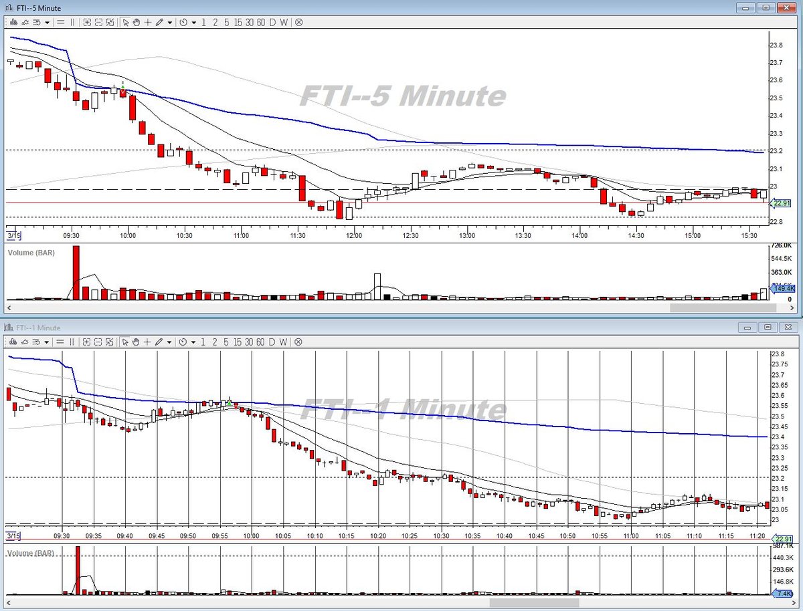The width and height of the screenshot is (803, 611).
Task: Click 149.4K volume tag in 5 Minute window
Action: point(782,288)
